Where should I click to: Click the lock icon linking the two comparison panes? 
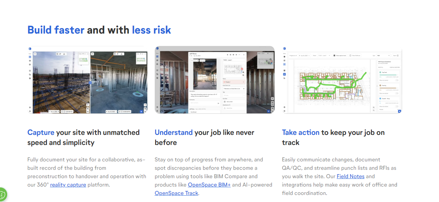pyautogui.click(x=90, y=83)
